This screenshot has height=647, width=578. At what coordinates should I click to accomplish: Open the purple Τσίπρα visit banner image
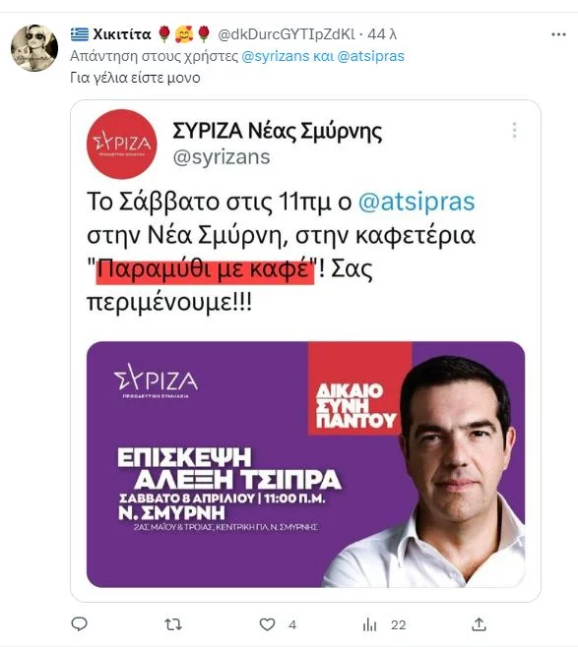(305, 464)
